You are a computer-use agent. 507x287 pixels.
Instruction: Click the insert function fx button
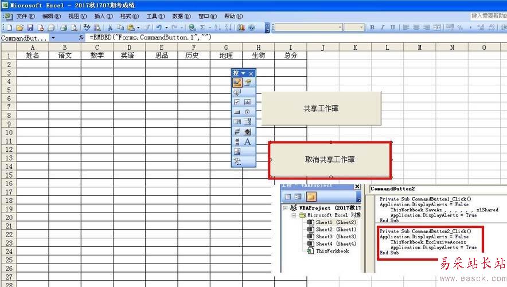click(81, 38)
